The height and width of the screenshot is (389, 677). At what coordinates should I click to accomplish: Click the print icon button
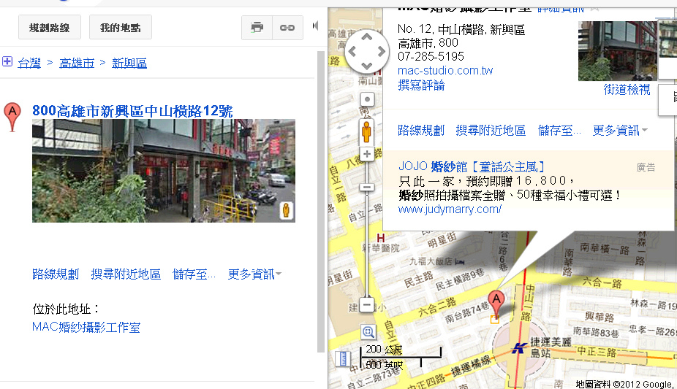pos(257,28)
